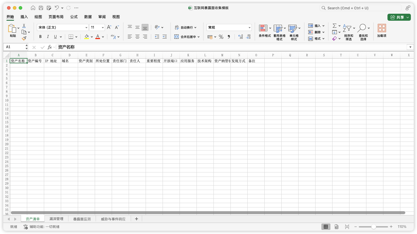
Task: Click the AutoSum Σ icon
Action: coord(335,26)
